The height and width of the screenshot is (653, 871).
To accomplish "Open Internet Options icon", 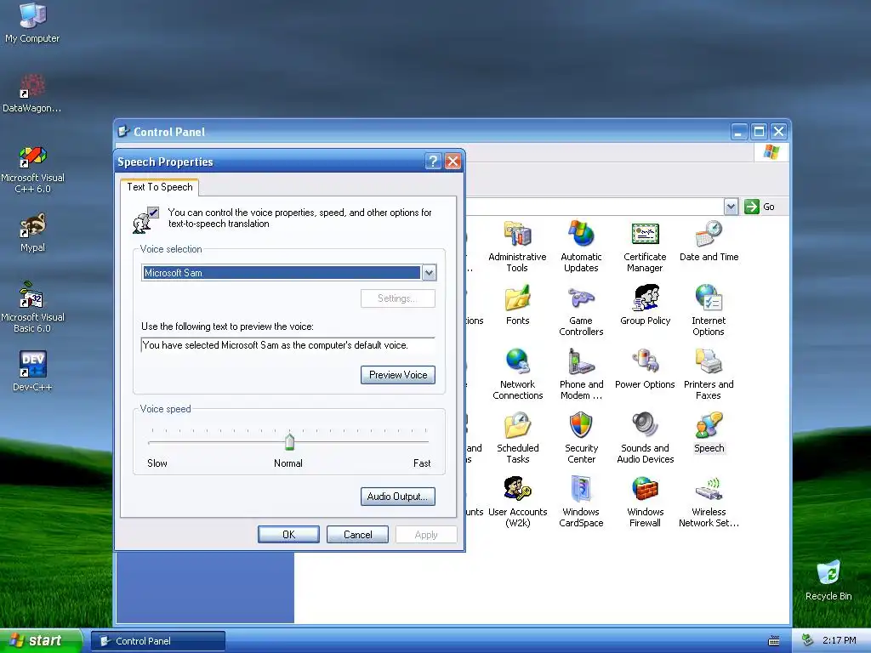I will [x=709, y=310].
